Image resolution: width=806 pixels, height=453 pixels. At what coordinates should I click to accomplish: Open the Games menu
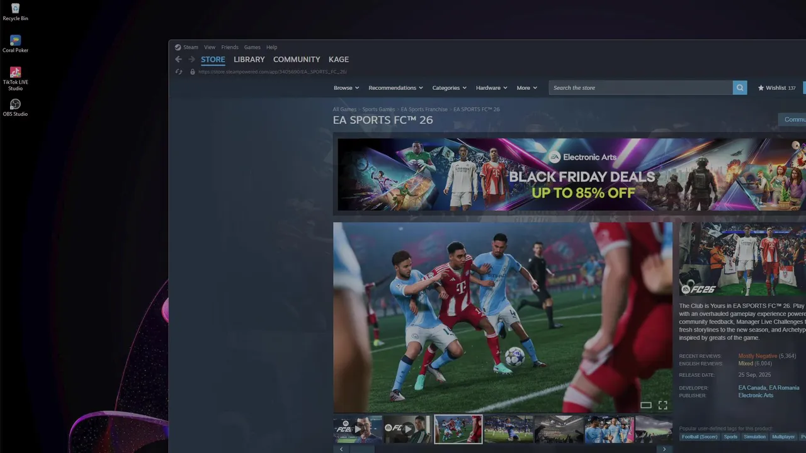point(253,47)
